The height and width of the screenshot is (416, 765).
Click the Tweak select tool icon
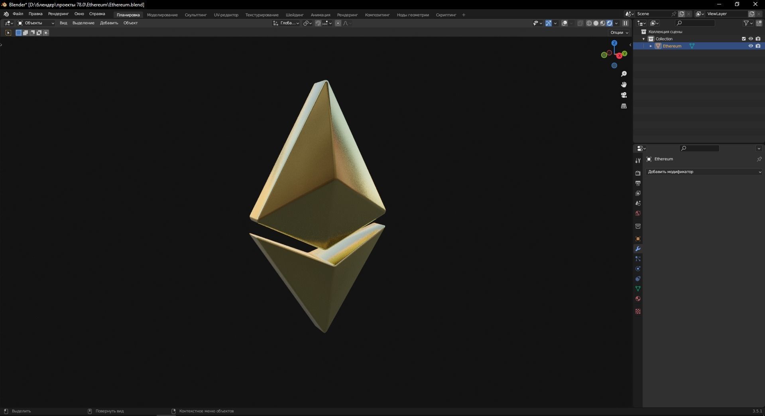pos(8,33)
